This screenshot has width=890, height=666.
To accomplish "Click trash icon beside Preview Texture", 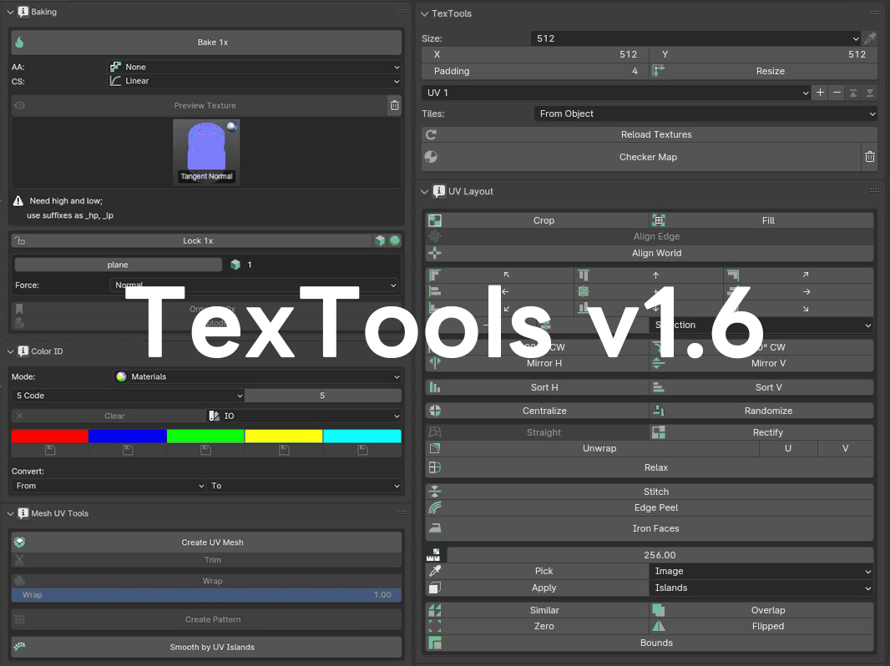I will pos(394,105).
